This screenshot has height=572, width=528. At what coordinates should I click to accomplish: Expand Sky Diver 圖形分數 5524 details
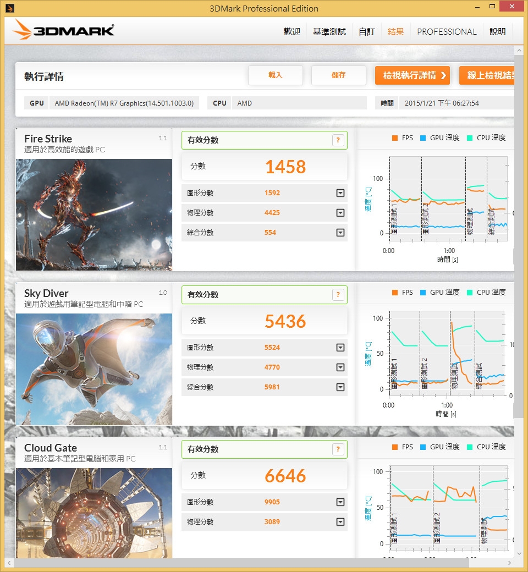tap(340, 348)
